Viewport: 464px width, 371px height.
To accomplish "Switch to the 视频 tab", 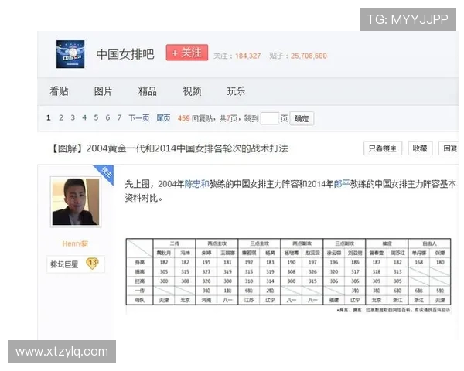I will click(x=192, y=91).
